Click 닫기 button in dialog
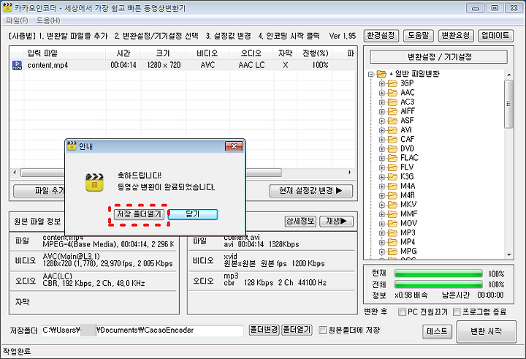The width and height of the screenshot is (526, 359). 193,214
